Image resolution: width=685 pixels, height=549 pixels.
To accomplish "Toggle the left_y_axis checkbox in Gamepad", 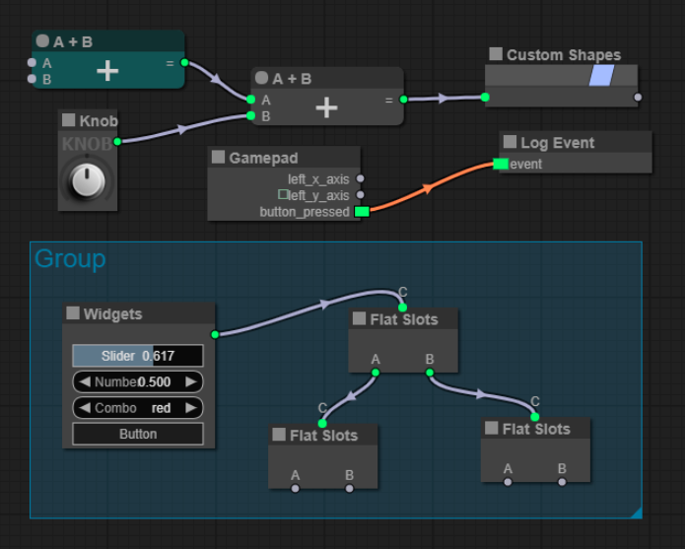I will click(x=283, y=195).
